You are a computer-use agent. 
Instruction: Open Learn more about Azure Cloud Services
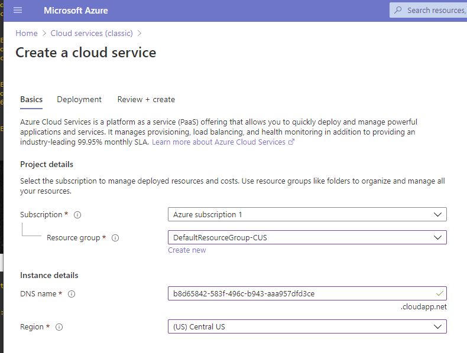pyautogui.click(x=219, y=142)
